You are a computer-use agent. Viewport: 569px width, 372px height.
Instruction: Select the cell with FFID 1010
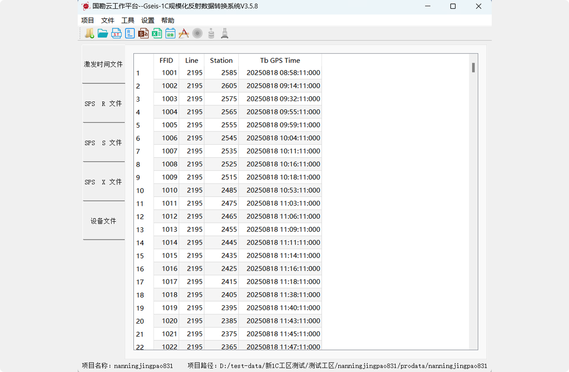pos(169,190)
